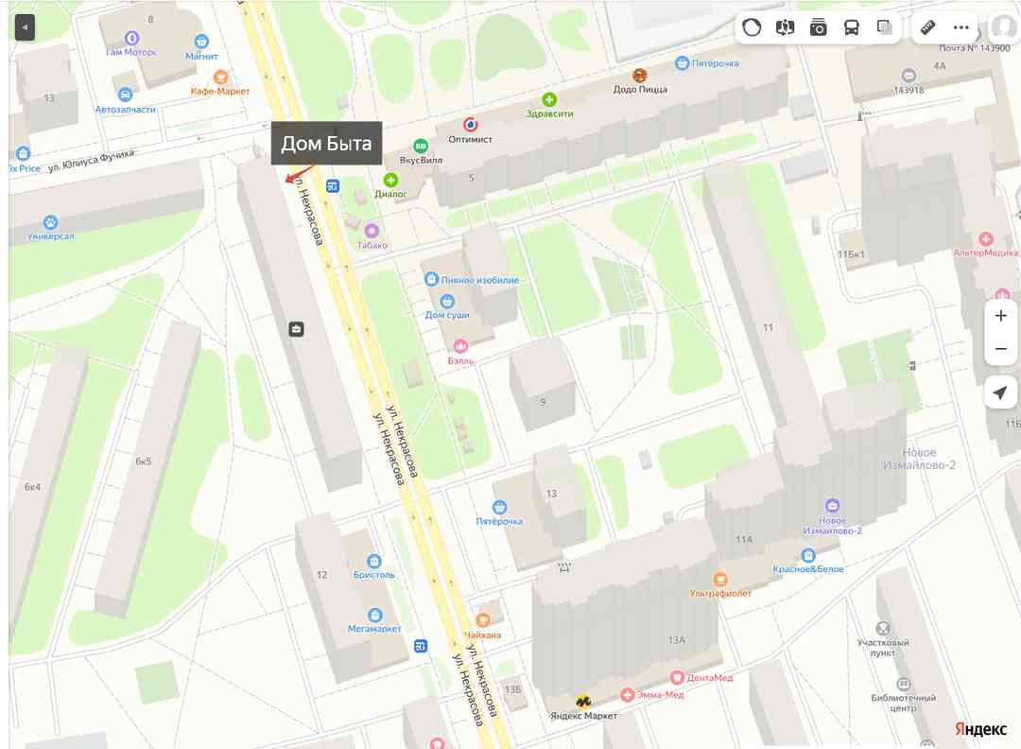Open Пятёрочка marker near Додо Пицца
This screenshot has width=1021, height=749.
682,63
